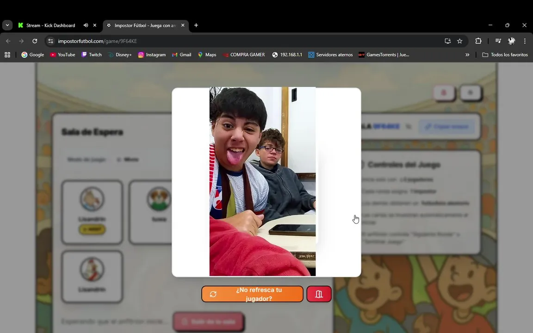The image size is (533, 333).
Task: Close the Impostor Fútbol tab
Action: [x=183, y=25]
